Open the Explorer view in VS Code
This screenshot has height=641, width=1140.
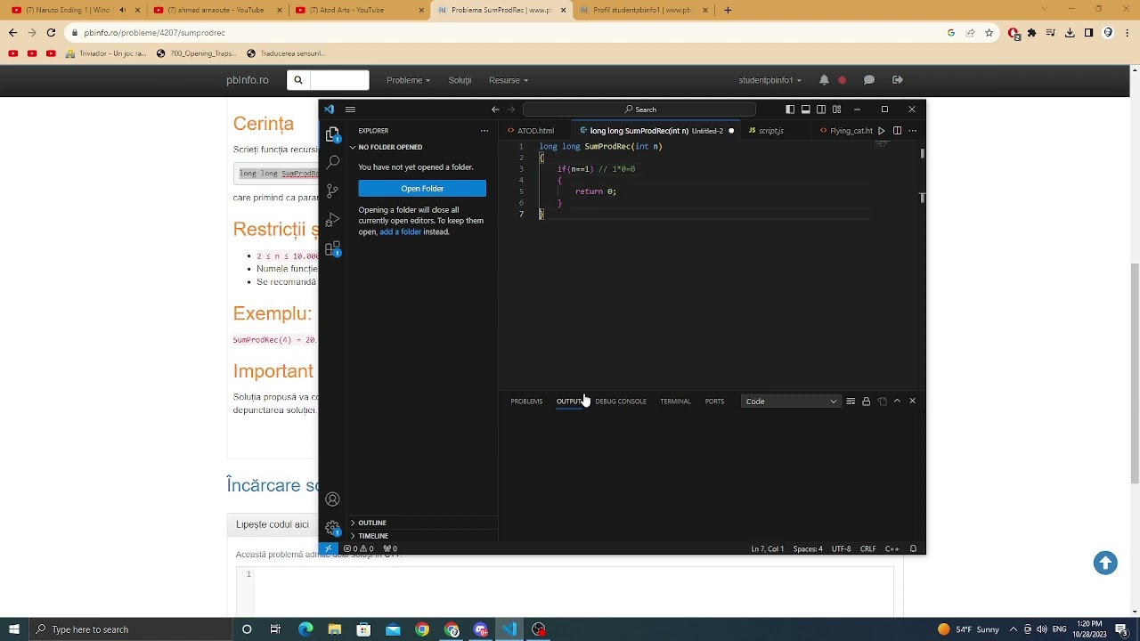click(333, 134)
